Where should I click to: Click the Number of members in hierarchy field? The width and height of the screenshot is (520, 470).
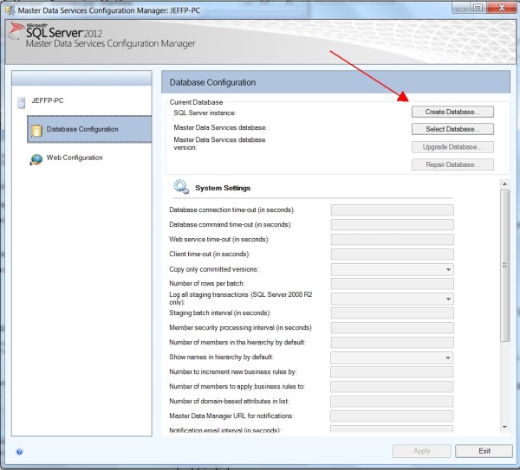(x=392, y=343)
